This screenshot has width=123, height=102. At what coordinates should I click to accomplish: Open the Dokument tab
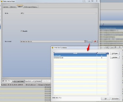13,7
